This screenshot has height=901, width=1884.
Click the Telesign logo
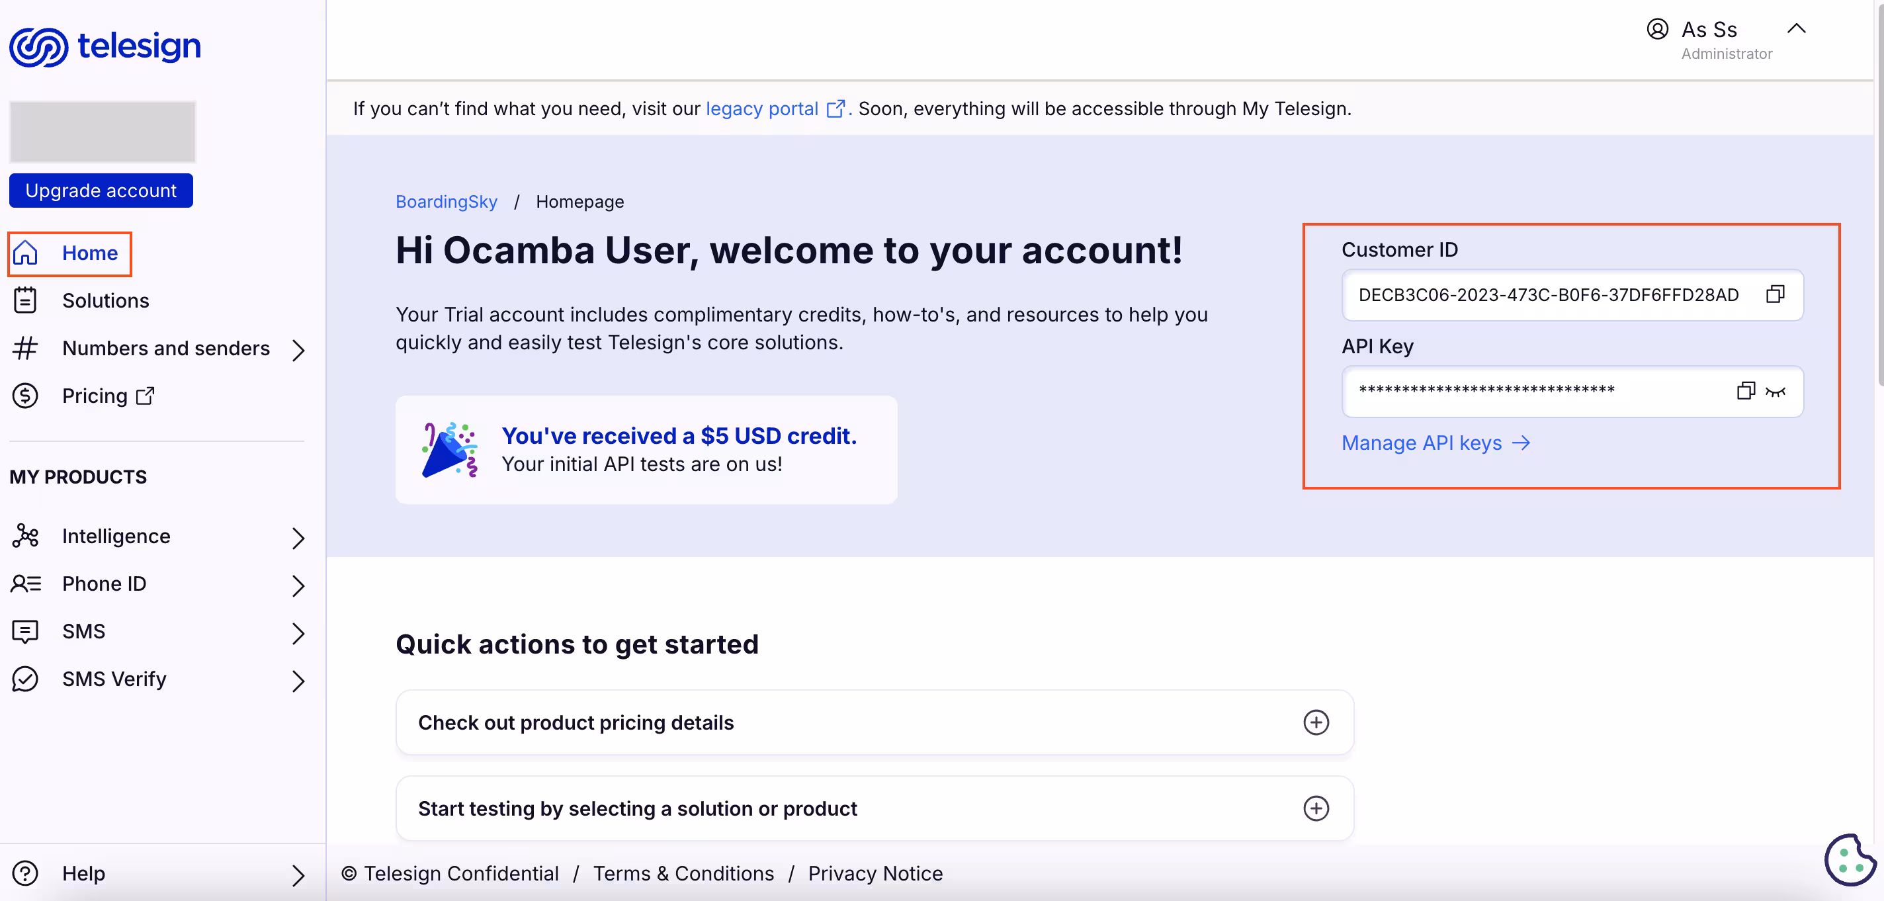pyautogui.click(x=105, y=47)
